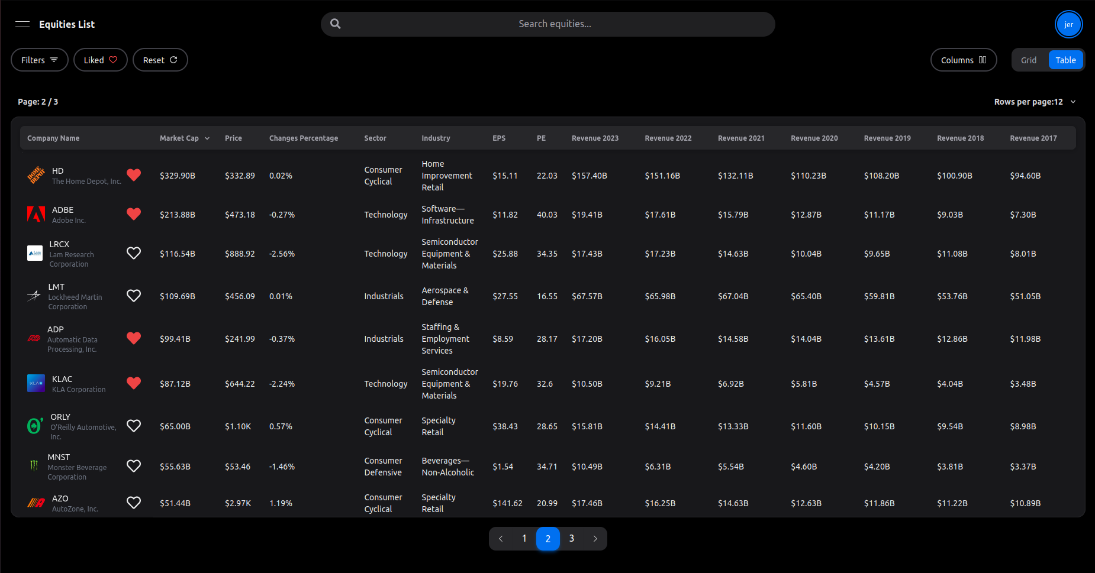Focus the Search equities field
Viewport: 1095px width, 573px height.
(548, 24)
